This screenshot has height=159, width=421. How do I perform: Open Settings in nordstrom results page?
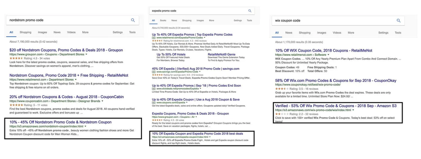point(118,32)
